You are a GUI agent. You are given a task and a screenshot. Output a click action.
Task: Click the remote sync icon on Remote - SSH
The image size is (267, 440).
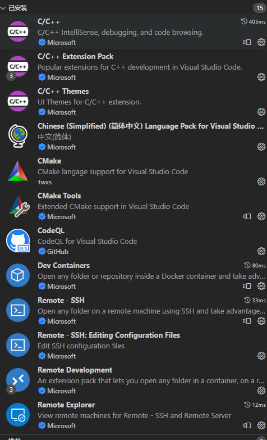point(247,321)
